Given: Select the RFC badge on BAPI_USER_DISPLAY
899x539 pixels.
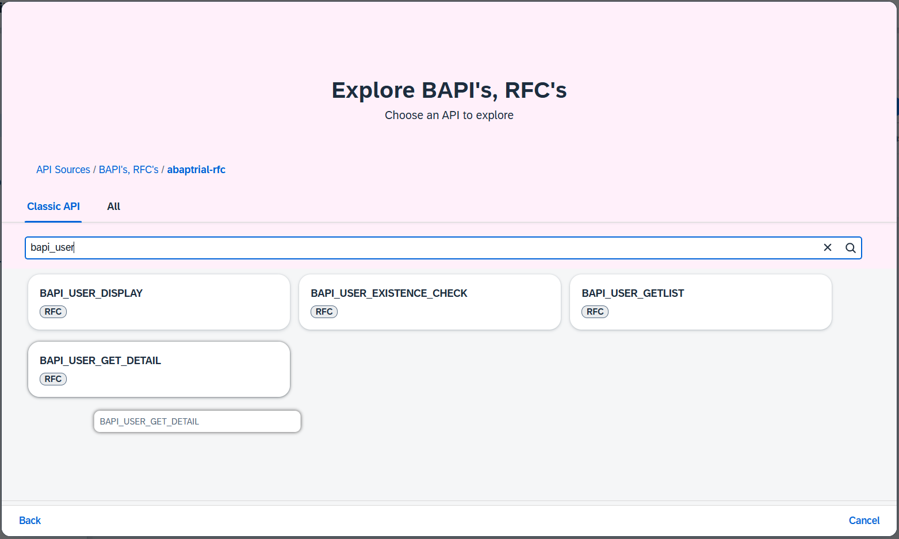Looking at the screenshot, I should click(x=53, y=311).
